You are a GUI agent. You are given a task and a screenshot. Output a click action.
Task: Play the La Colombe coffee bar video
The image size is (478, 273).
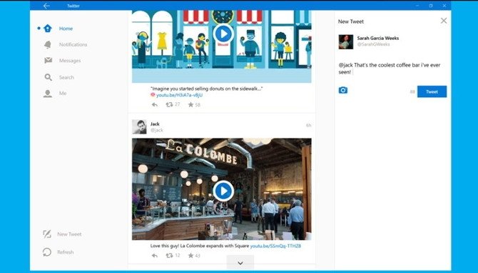pos(223,191)
